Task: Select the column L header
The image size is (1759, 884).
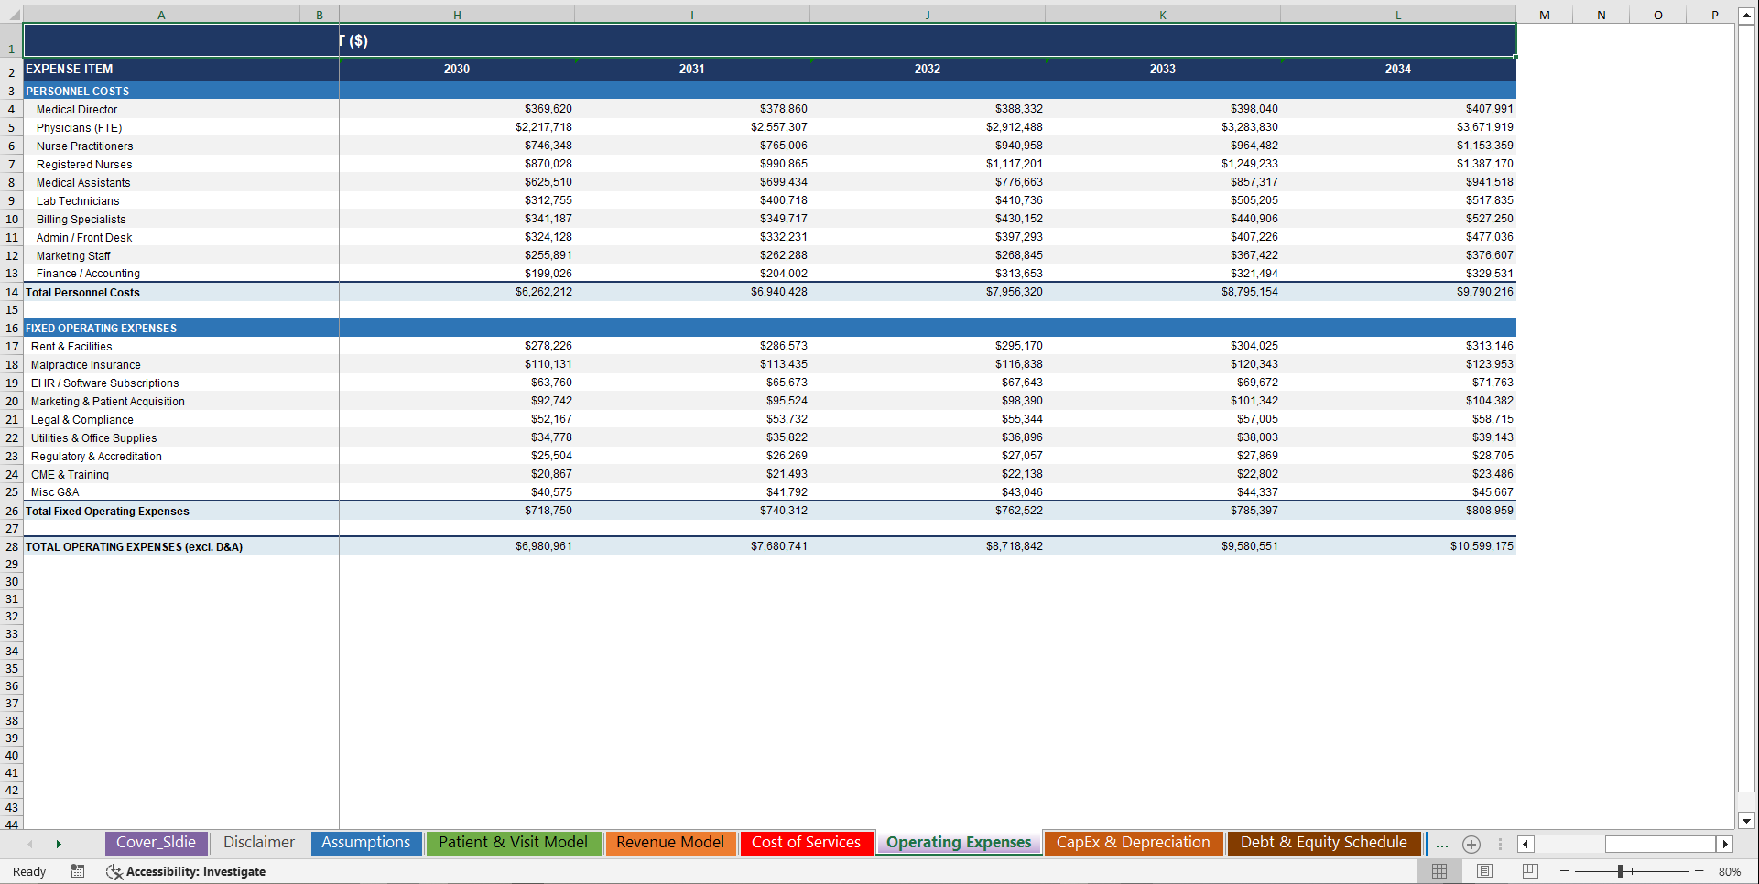Action: click(1397, 14)
